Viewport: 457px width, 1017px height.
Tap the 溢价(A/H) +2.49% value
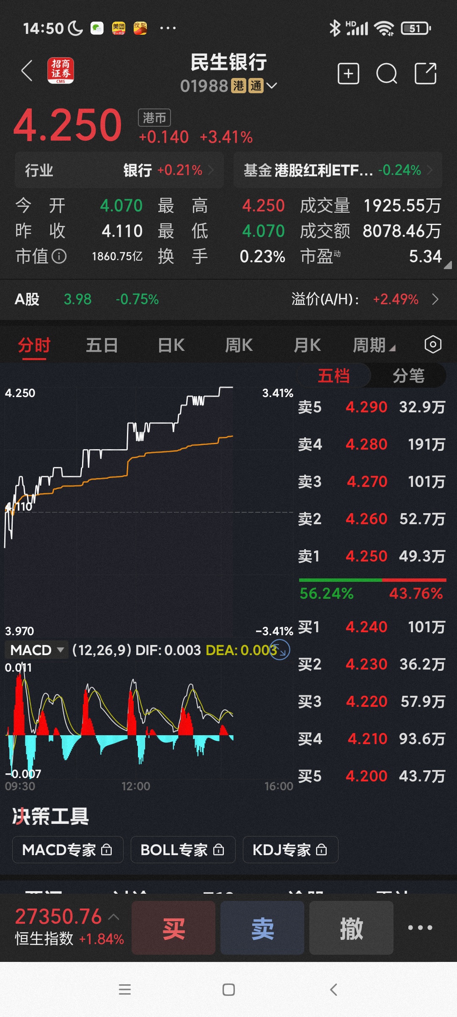(x=396, y=300)
